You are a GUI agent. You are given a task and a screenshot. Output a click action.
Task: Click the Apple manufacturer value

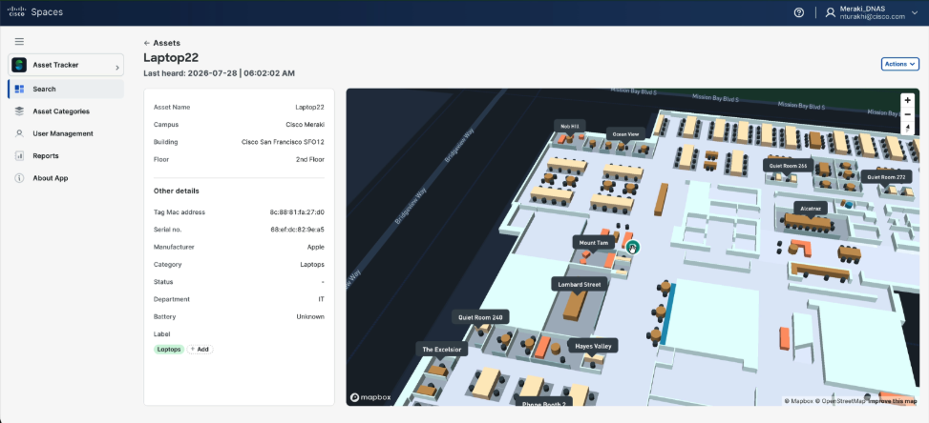[x=316, y=247]
